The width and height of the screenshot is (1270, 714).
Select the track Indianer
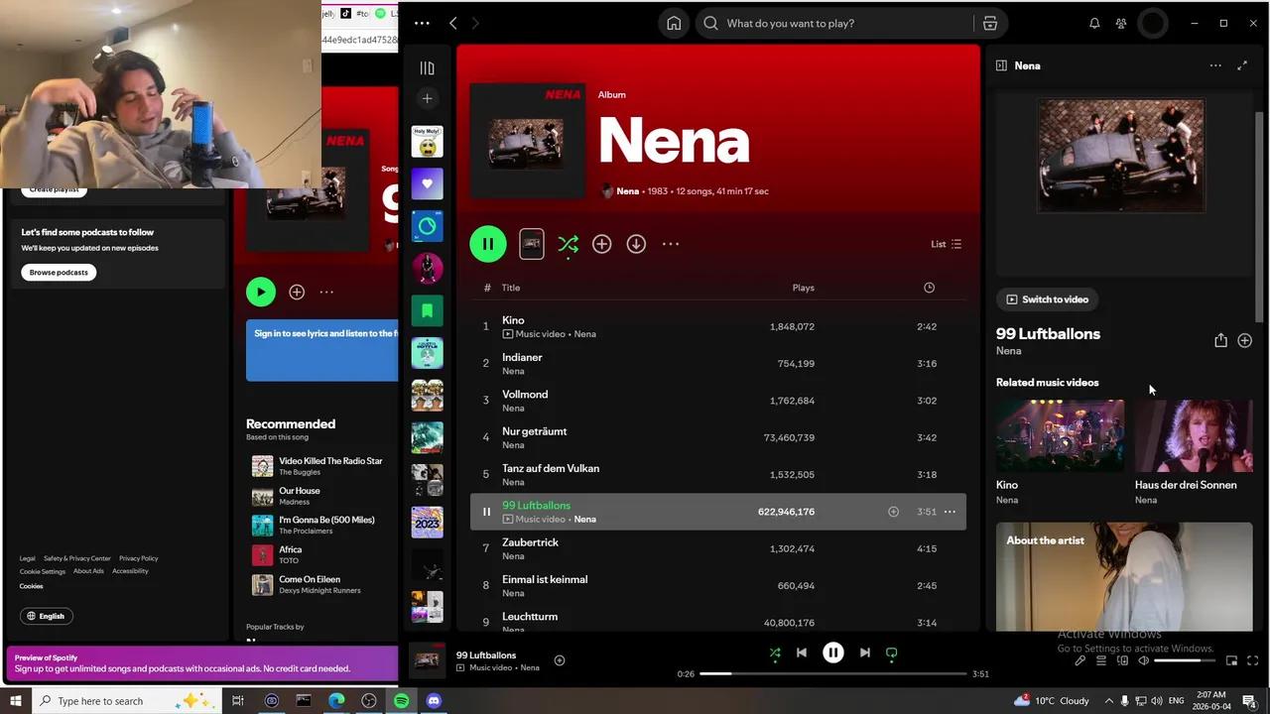click(x=718, y=363)
